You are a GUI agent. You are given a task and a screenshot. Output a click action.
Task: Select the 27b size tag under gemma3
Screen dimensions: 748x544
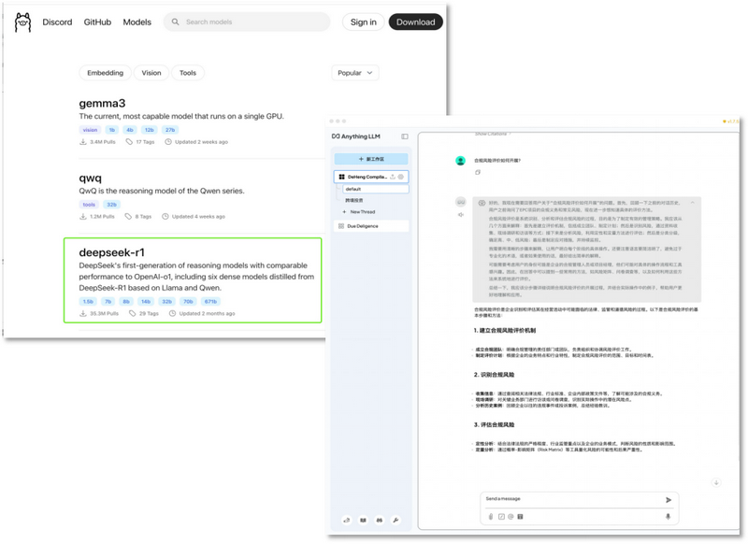(x=170, y=130)
